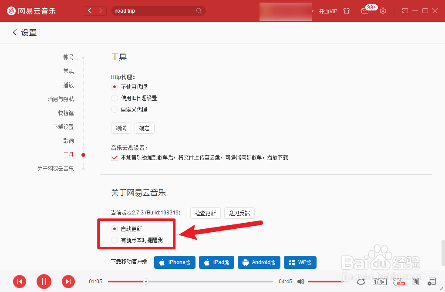Jump to 工具 settings section
The width and height of the screenshot is (445, 292).
(68, 155)
